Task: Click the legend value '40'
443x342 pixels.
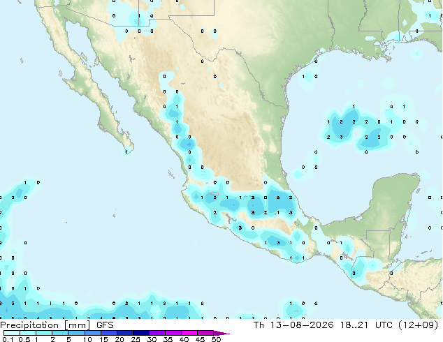Action: click(x=184, y=339)
